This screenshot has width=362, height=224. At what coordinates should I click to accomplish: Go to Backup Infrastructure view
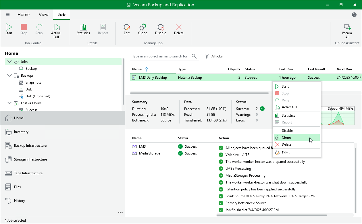pyautogui.click(x=30, y=146)
